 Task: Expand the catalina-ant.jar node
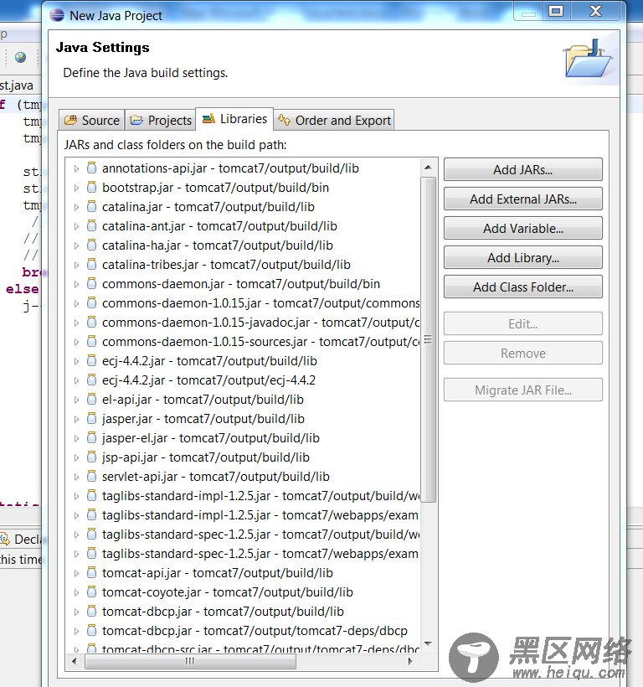coord(76,226)
